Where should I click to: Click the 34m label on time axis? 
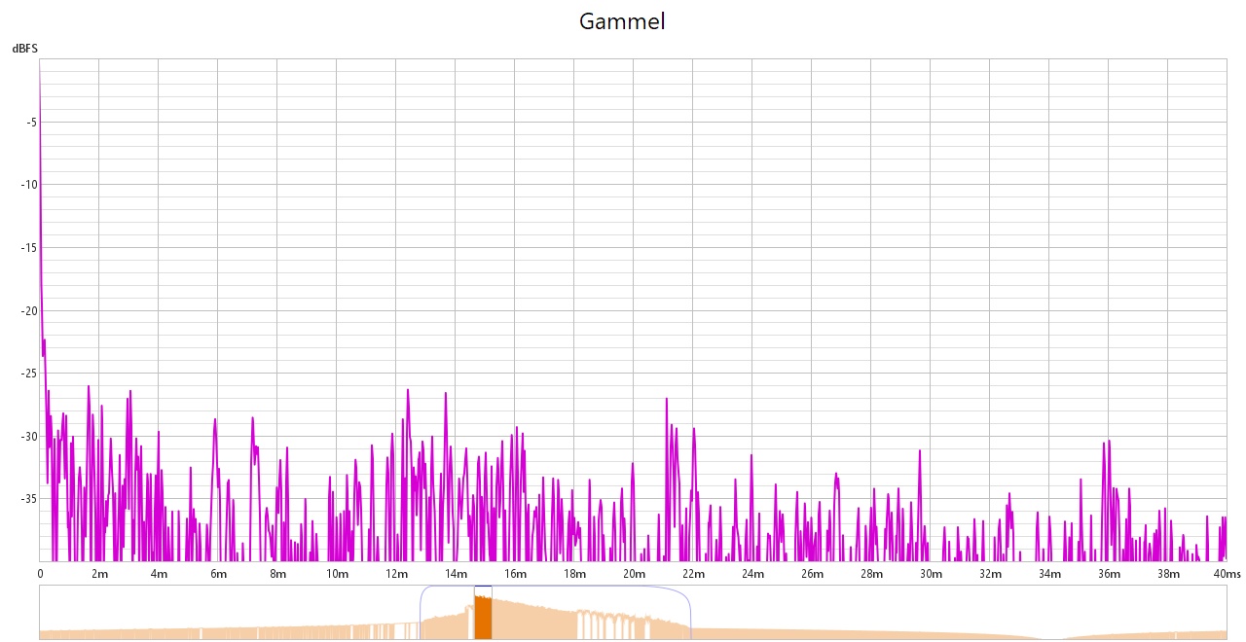tap(1049, 574)
